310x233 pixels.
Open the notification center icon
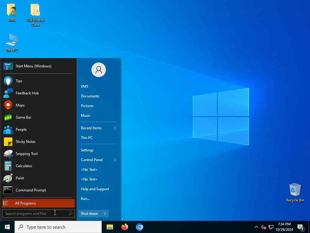coord(301,227)
